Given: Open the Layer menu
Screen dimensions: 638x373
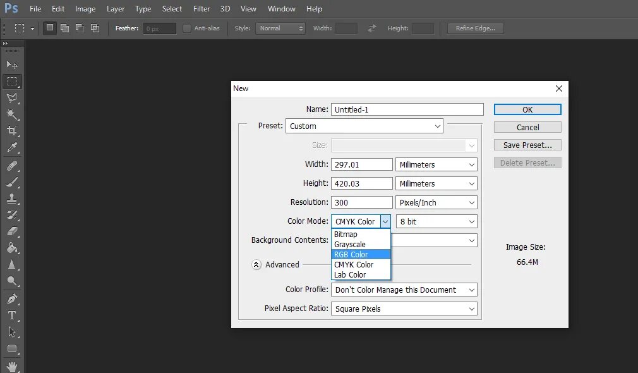Looking at the screenshot, I should [116, 9].
